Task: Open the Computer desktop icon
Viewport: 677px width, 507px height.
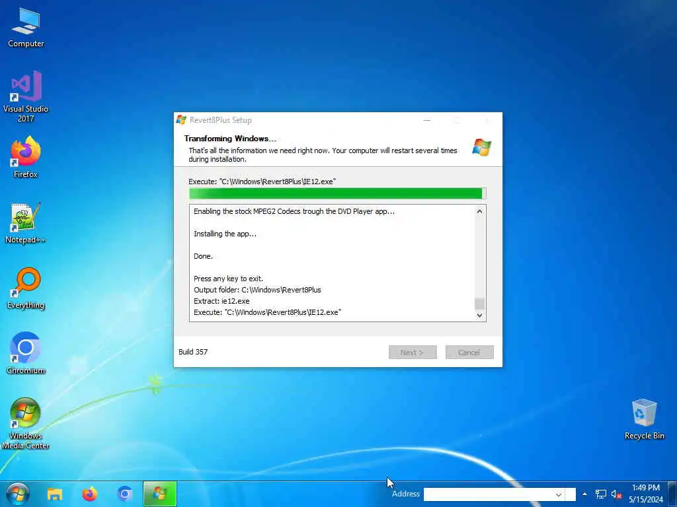Action: [x=26, y=28]
